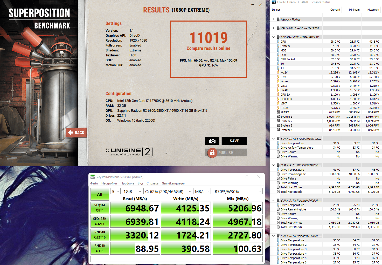Click the Sensor column header in HWiNFO
Screen dimensions: 382x265
296,10
